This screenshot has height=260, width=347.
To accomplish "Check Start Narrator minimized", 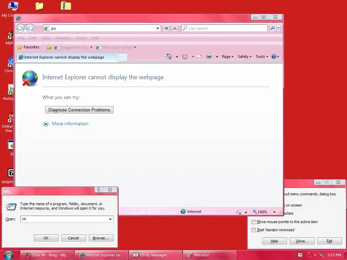I will [x=253, y=230].
